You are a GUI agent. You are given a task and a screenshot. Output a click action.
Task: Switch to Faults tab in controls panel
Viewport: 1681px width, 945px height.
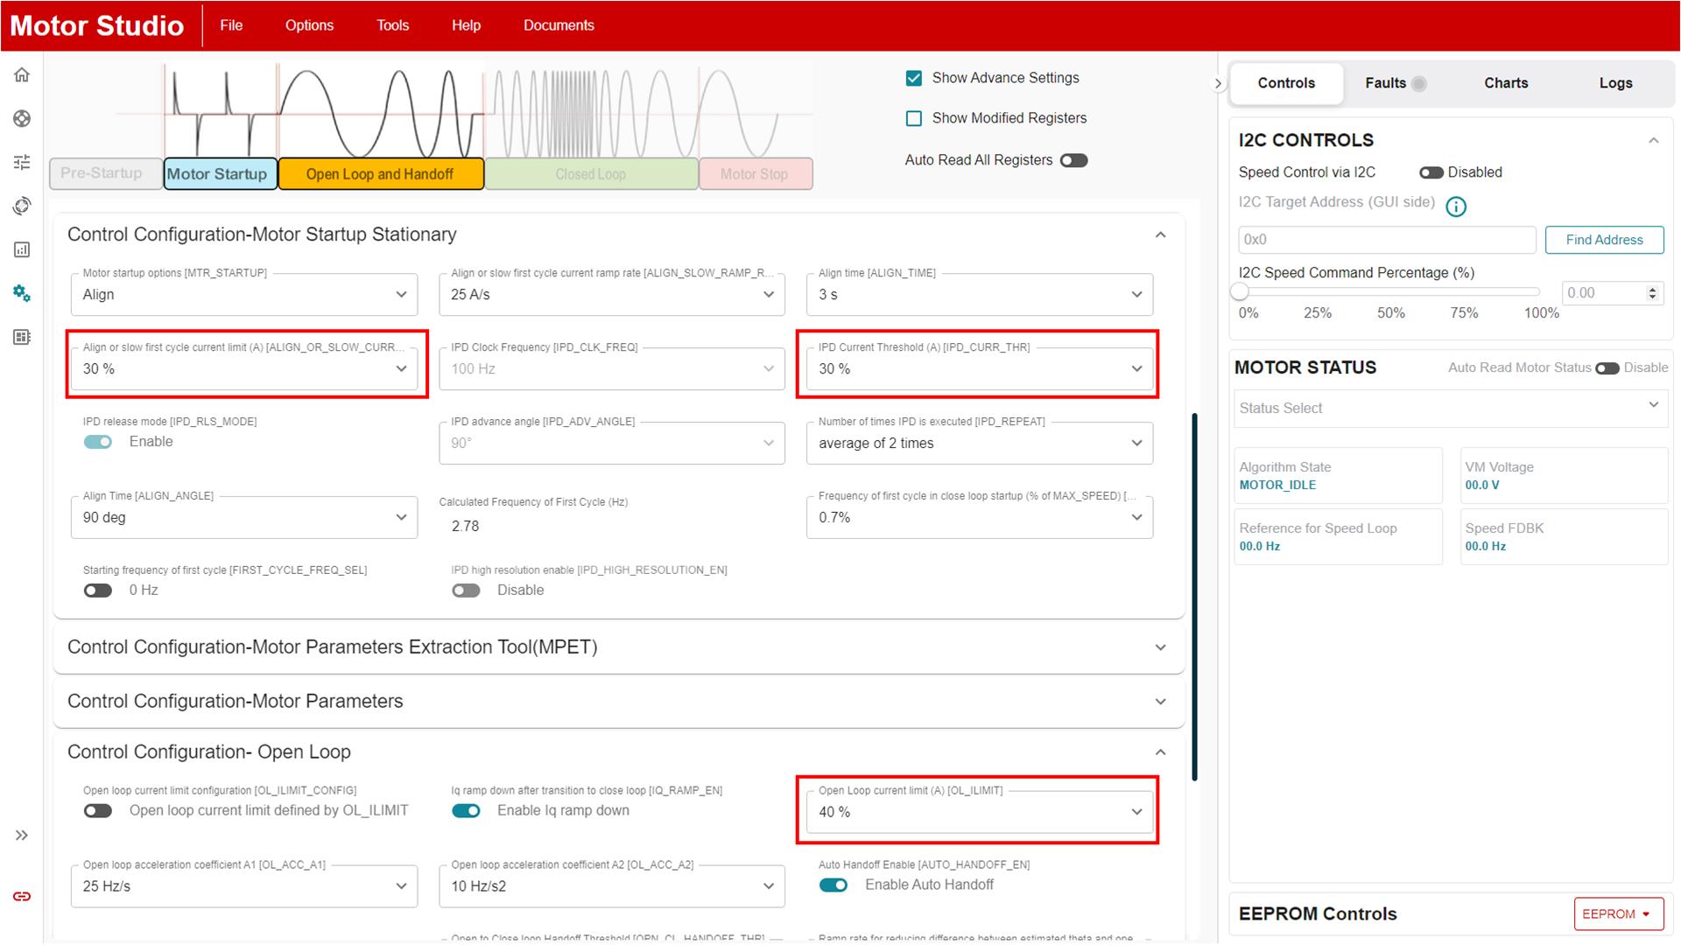pos(1385,83)
